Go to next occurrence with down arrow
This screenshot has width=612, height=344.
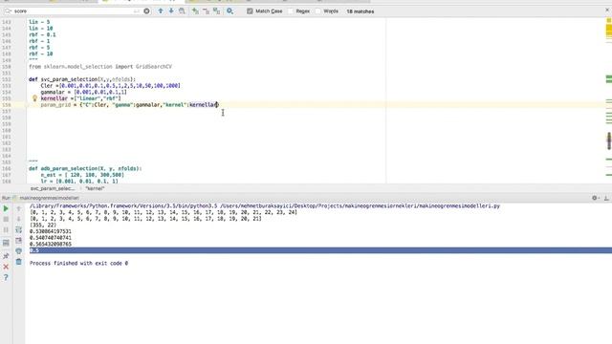coord(171,11)
